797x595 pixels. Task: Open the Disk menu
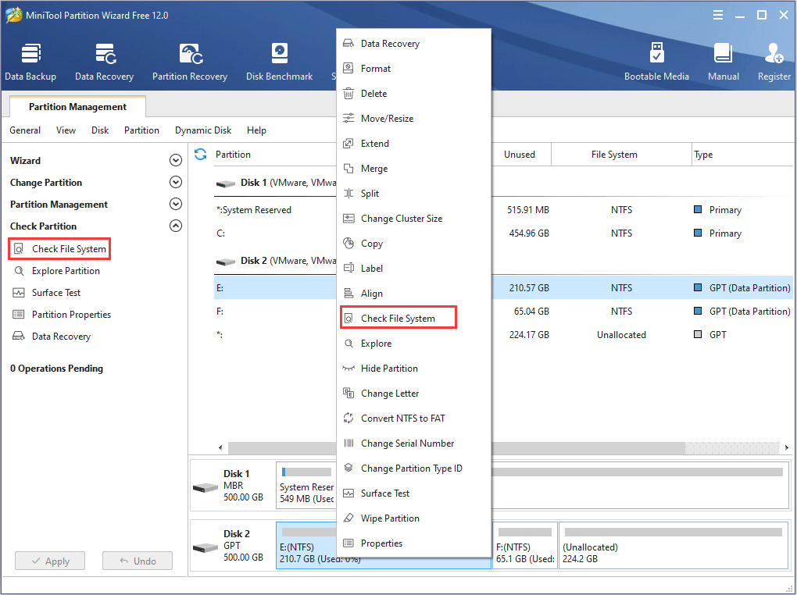tap(100, 130)
